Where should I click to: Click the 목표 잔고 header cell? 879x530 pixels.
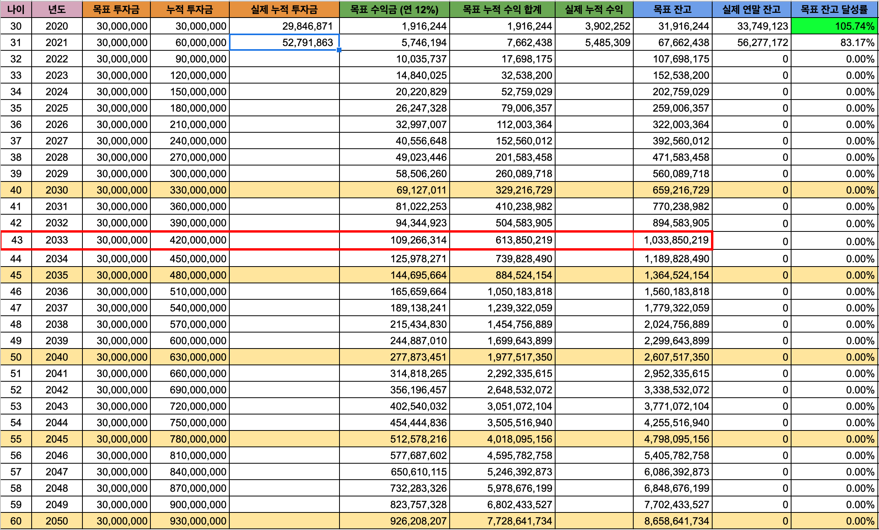point(673,9)
